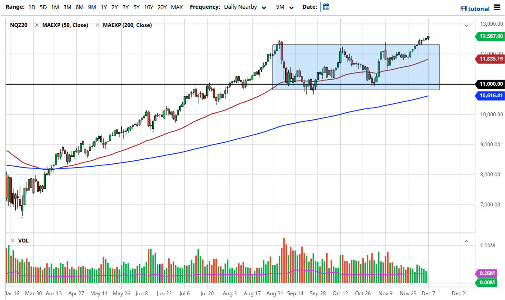Click the tutorial film-strip icon

point(463,8)
